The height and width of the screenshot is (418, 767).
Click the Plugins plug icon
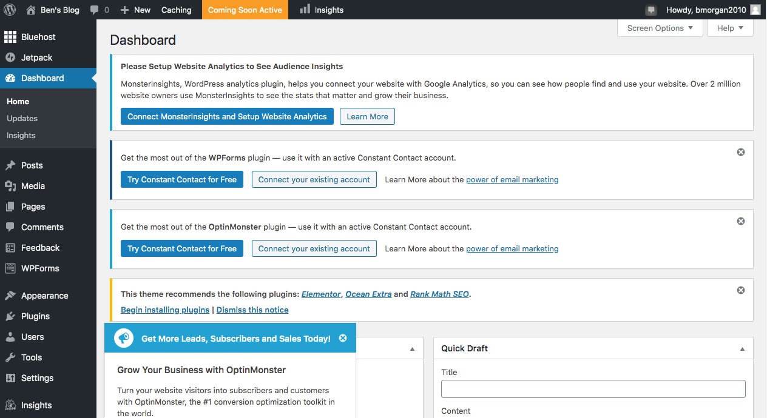(10, 316)
